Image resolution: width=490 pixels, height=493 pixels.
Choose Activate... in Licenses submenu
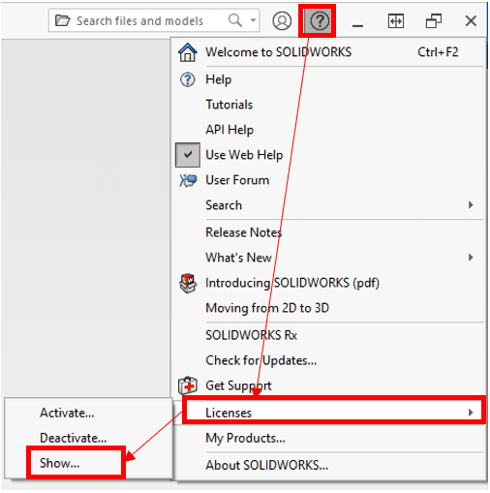click(88, 413)
